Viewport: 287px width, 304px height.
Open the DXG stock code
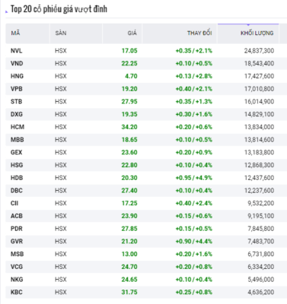tap(17, 114)
